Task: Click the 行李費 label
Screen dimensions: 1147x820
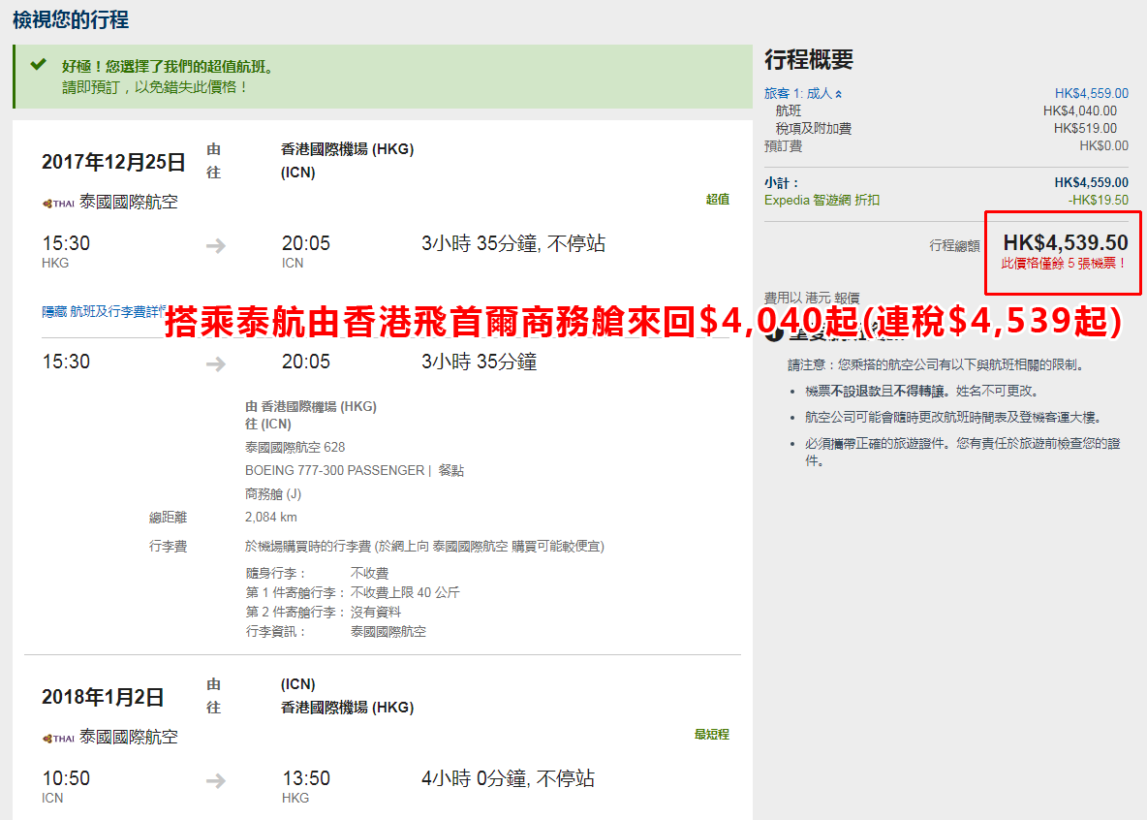Action: point(169,546)
